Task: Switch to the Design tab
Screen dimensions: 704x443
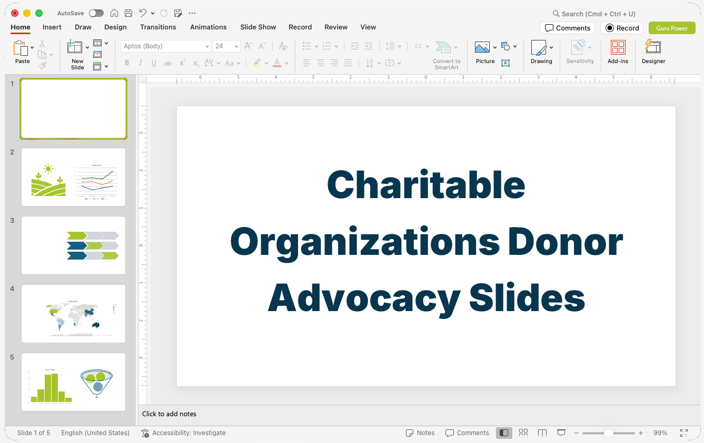Action: point(115,27)
